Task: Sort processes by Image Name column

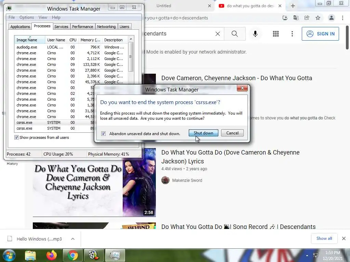Action: [x=30, y=40]
